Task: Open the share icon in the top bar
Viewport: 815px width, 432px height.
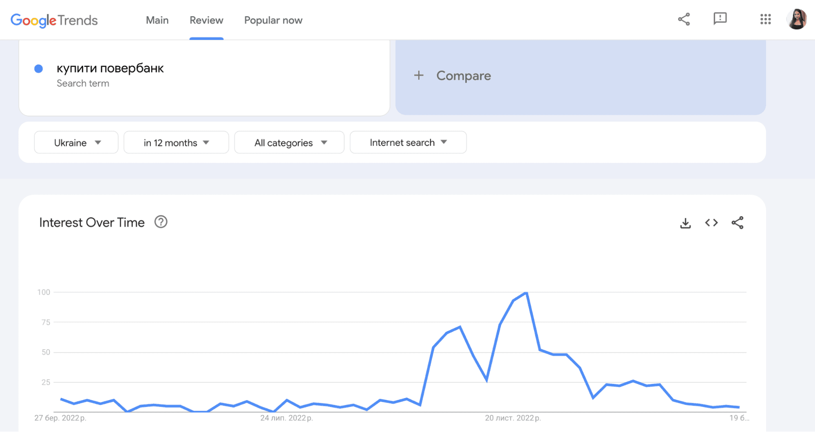Action: [684, 19]
